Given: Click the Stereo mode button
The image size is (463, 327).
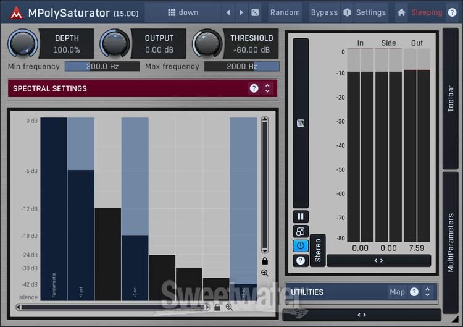Looking at the screenshot, I should [318, 250].
